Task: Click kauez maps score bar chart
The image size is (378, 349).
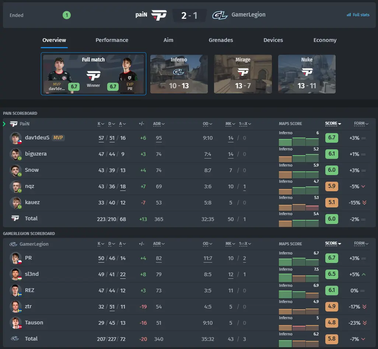Action: (299, 207)
